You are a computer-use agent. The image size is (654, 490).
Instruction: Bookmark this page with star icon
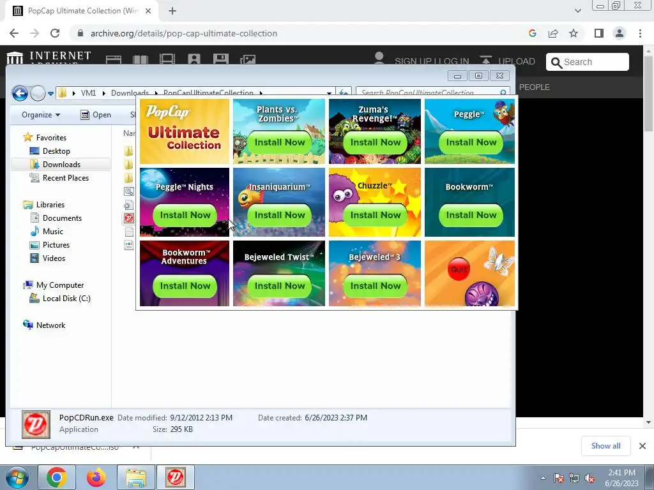[x=574, y=33]
